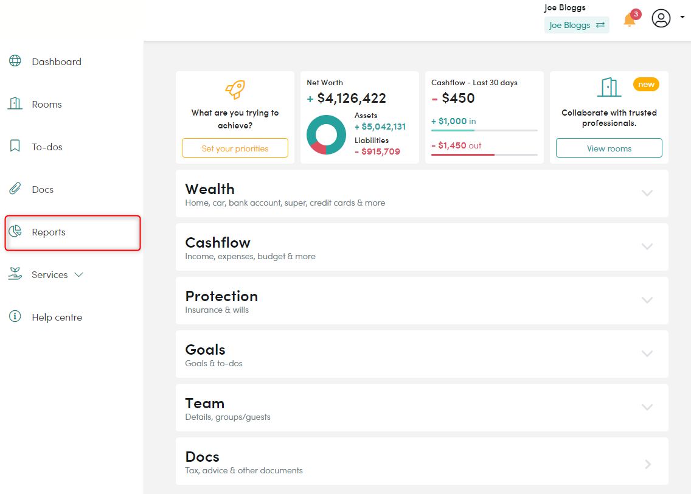
Task: Click the Help centre info icon
Action: click(14, 316)
